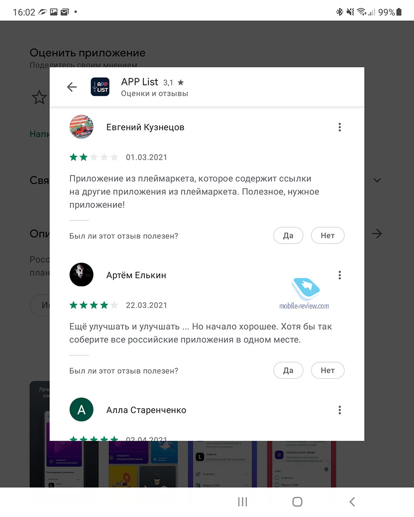Screen dimensions: 414x517
Task: Mark Артём Елькин's review unhelpful with Нет
Action: click(328, 370)
